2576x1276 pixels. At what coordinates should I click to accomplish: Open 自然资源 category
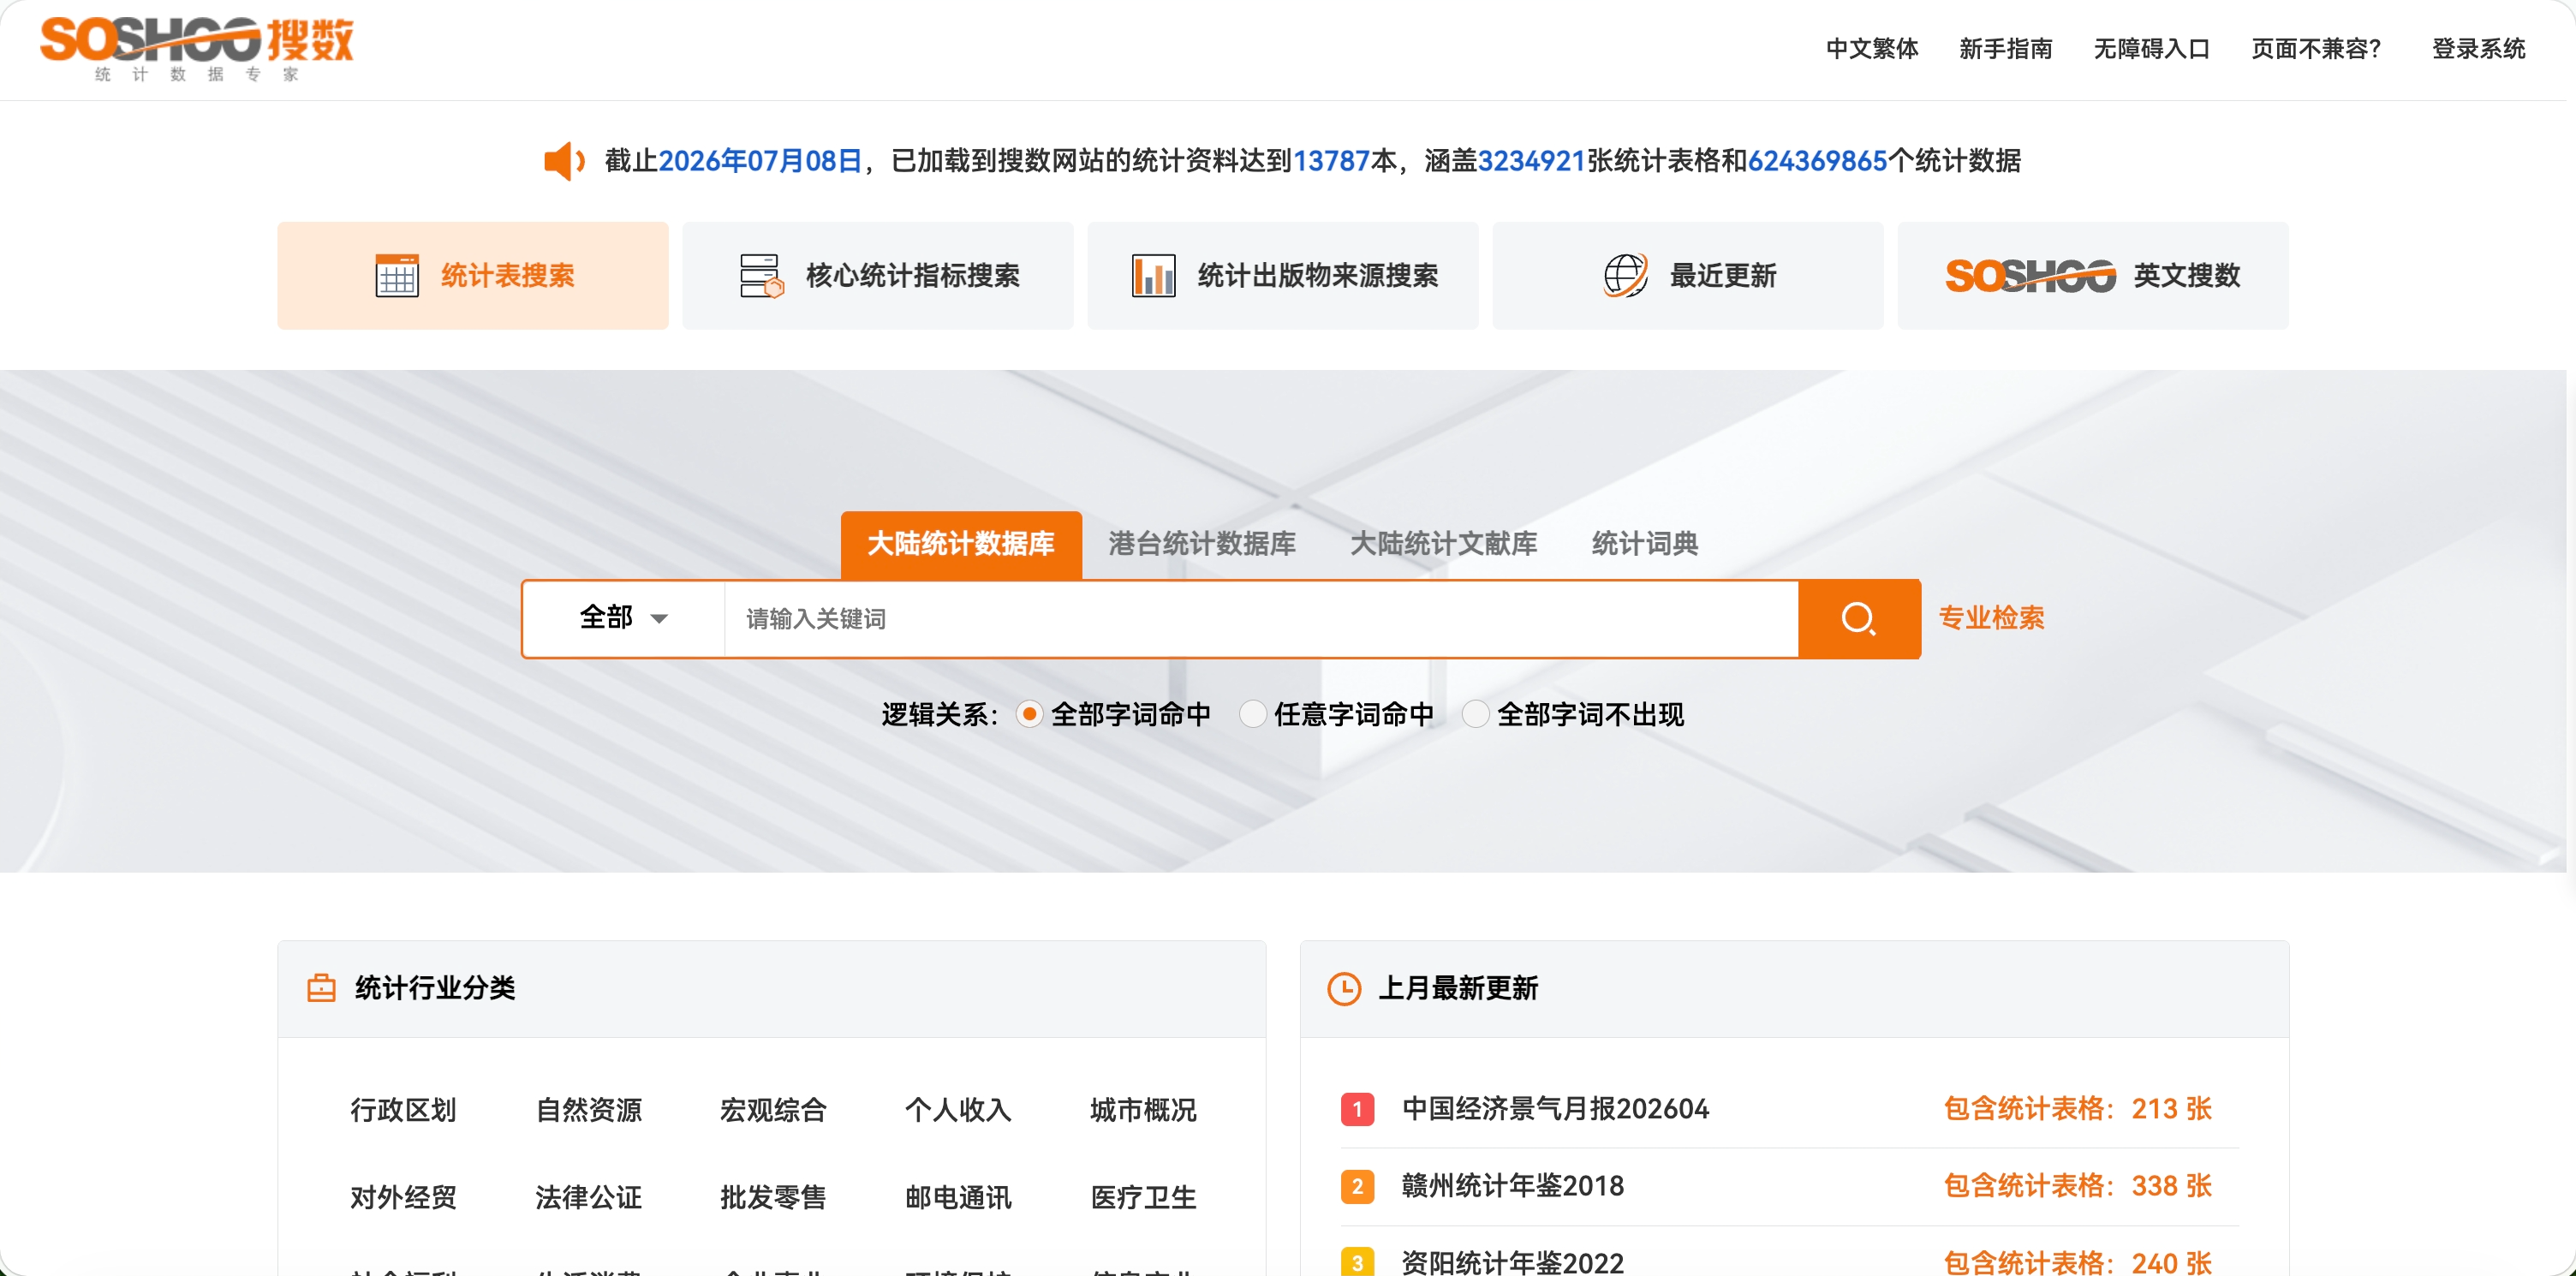(x=588, y=1110)
